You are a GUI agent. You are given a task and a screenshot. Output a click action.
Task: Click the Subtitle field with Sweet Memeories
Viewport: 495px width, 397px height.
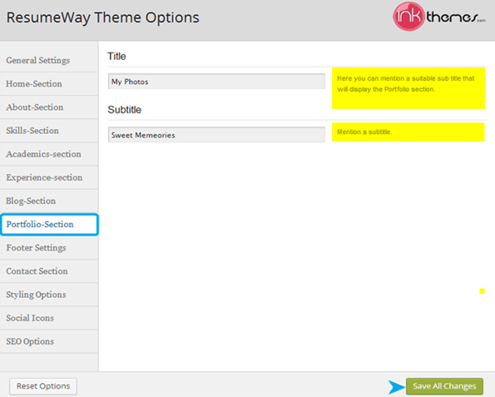click(x=216, y=135)
